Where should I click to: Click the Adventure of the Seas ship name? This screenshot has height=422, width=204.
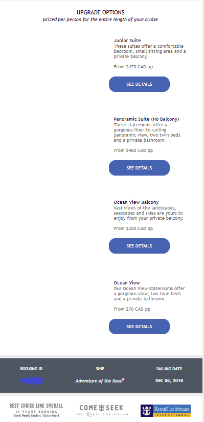[100, 380]
